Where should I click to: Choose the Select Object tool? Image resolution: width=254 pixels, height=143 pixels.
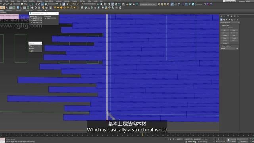pos(22,4)
